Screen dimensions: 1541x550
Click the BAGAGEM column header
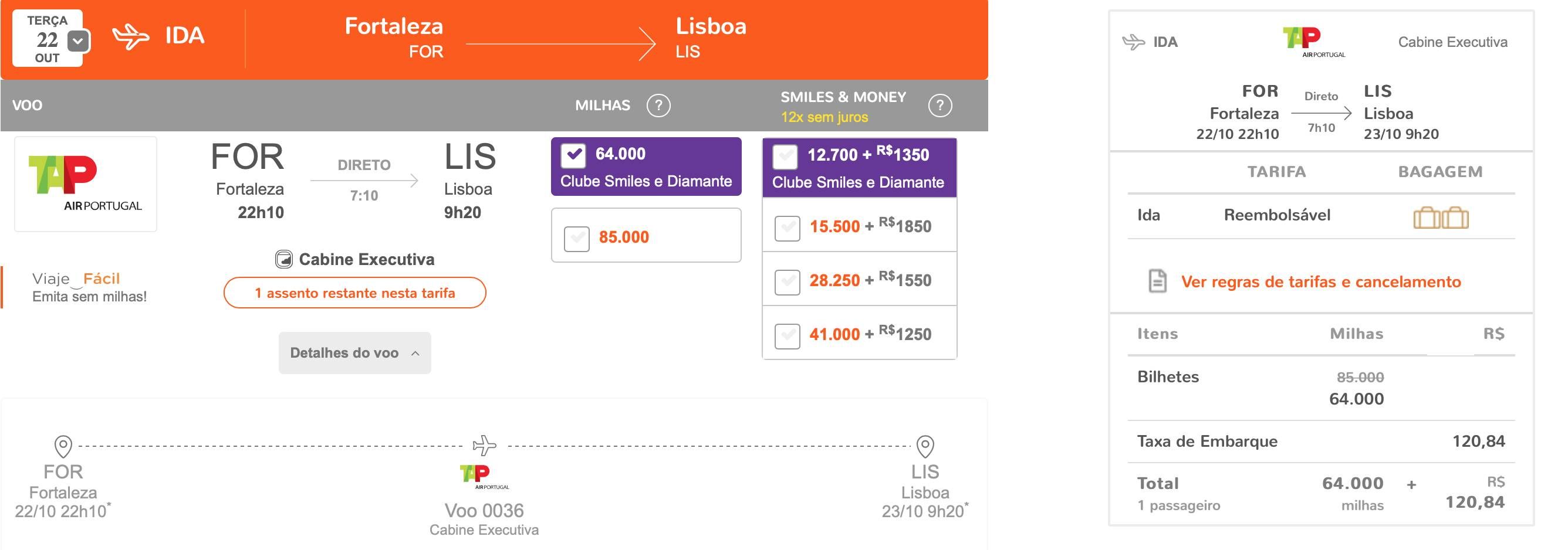click(1440, 172)
